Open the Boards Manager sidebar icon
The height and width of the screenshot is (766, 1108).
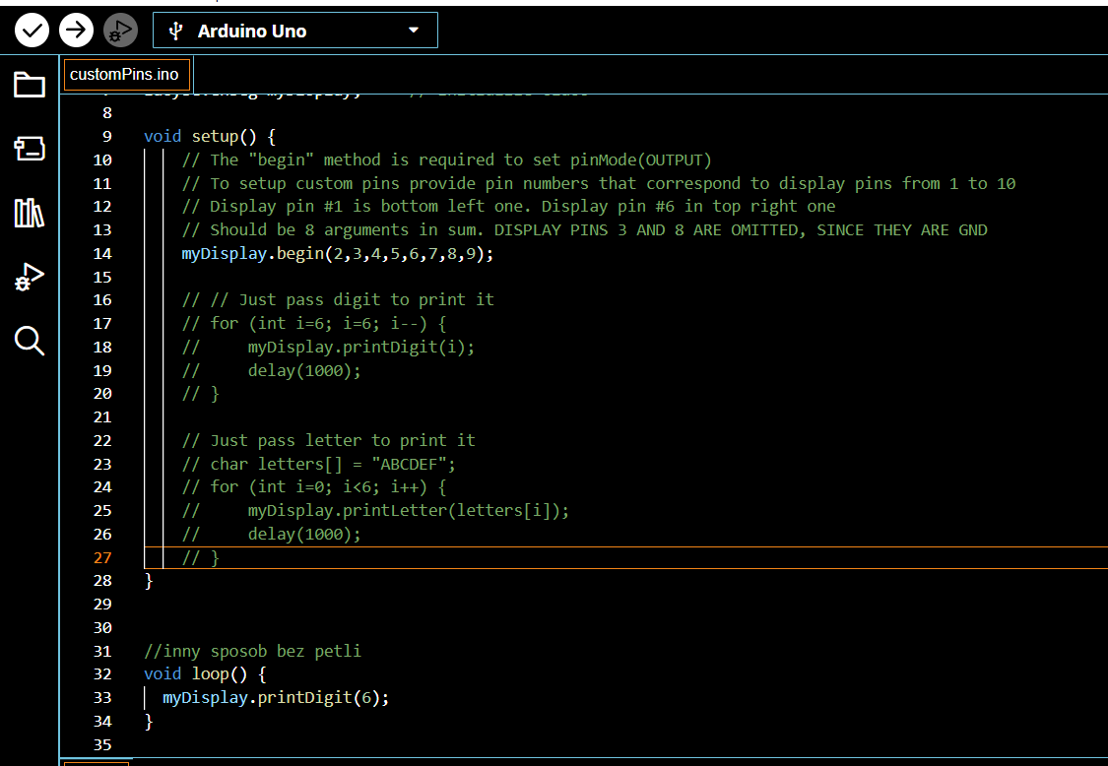(x=30, y=149)
